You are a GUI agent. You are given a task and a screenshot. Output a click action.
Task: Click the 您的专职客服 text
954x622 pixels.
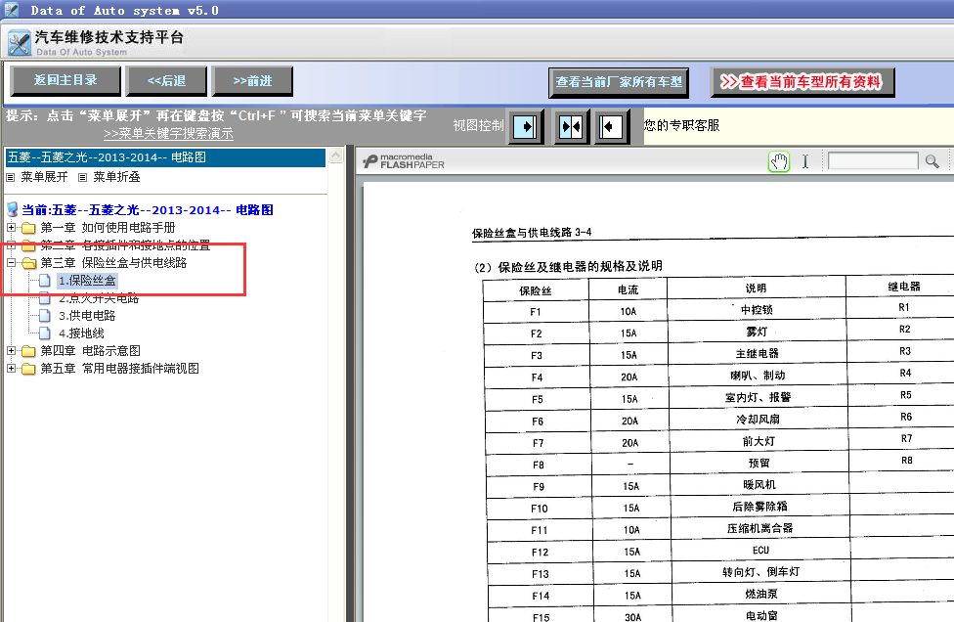click(681, 125)
